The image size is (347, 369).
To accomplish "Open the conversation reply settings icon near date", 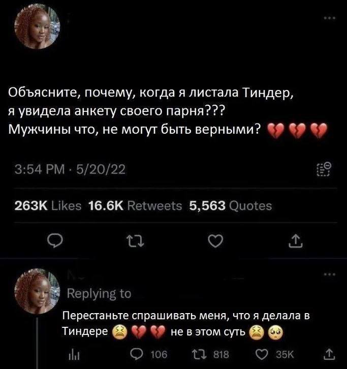I will (324, 169).
